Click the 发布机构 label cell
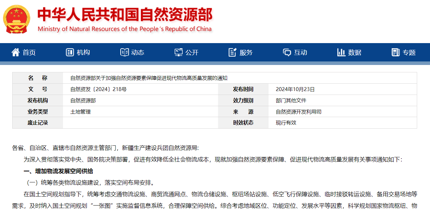The width and height of the screenshot is (430, 211). tap(38, 101)
